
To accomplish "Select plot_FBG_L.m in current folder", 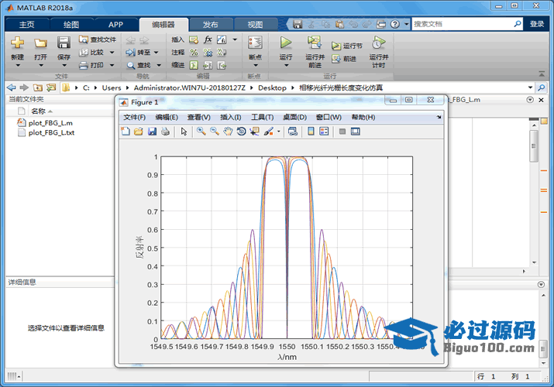I will (50, 123).
